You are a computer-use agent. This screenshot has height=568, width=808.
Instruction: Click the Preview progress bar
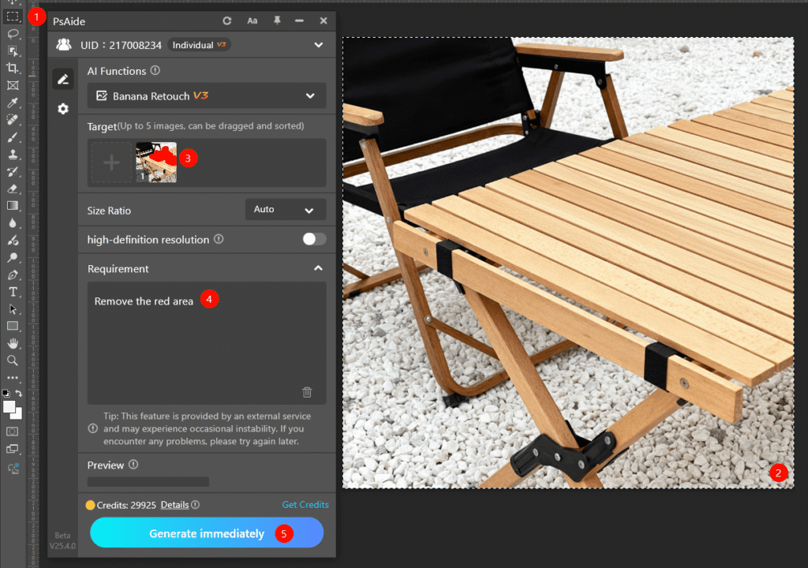pyautogui.click(x=147, y=481)
